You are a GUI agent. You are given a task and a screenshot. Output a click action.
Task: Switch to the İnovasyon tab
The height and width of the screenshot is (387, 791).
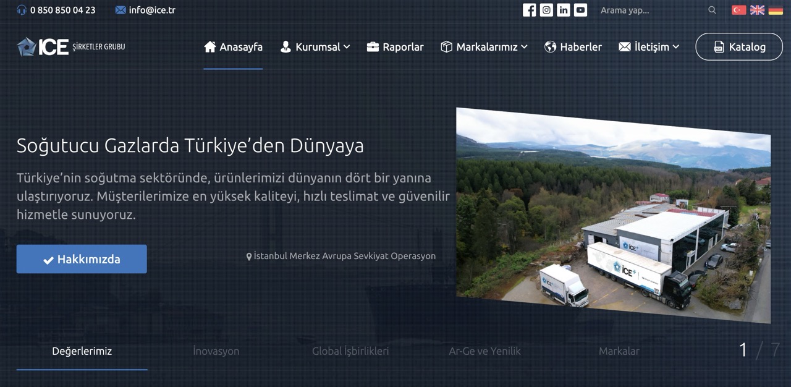[x=216, y=351]
